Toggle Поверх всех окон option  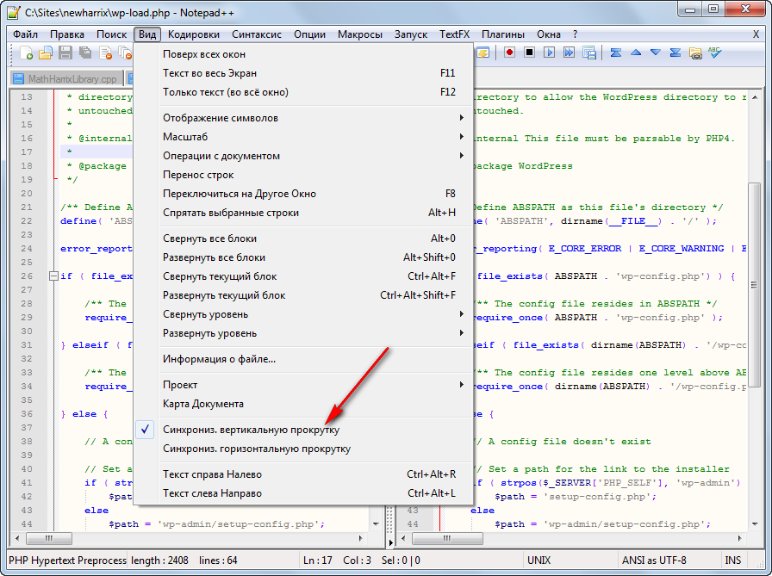click(x=203, y=54)
